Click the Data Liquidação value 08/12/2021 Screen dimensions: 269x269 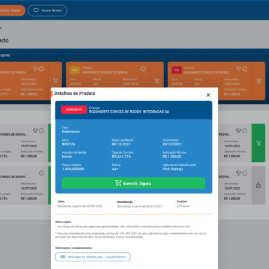coord(121,144)
